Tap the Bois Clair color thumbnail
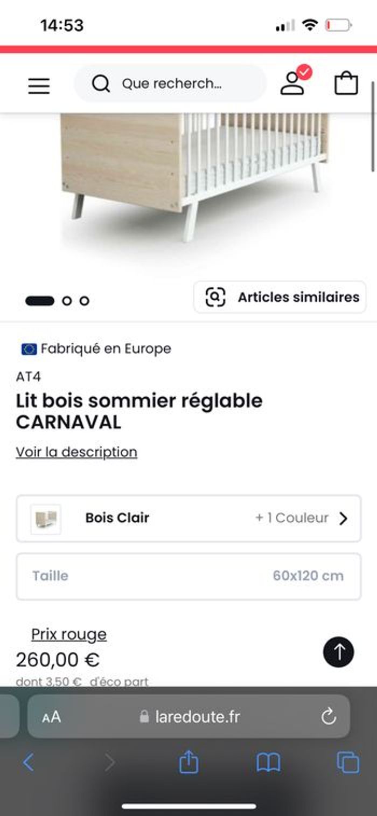377x816 pixels. pos(46,519)
